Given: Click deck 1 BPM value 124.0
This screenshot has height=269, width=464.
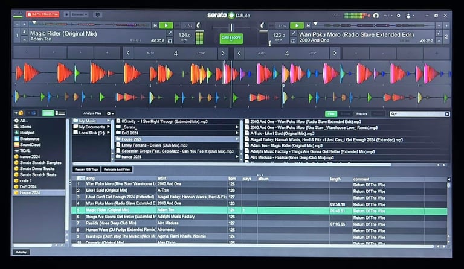Looking at the screenshot, I should tap(184, 35).
